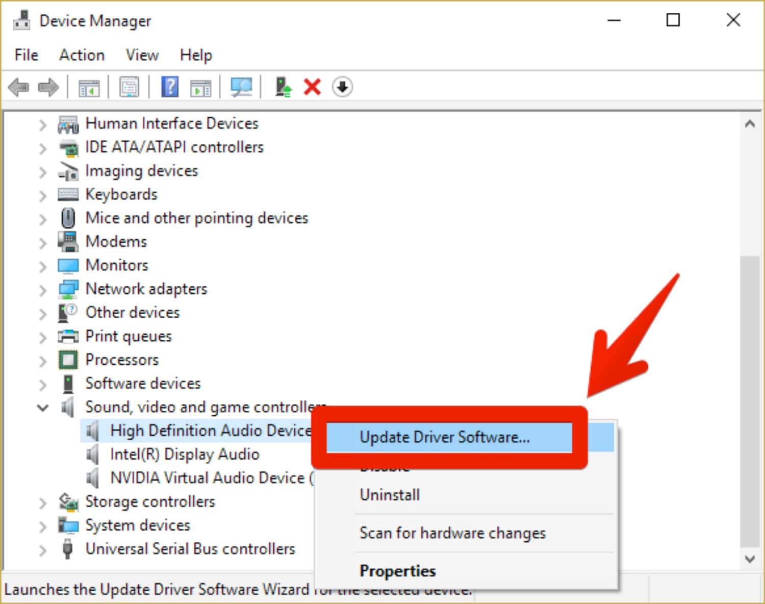Click Scan for hardware changes monitor icon
Viewport: 765px width, 604px height.
click(x=241, y=87)
